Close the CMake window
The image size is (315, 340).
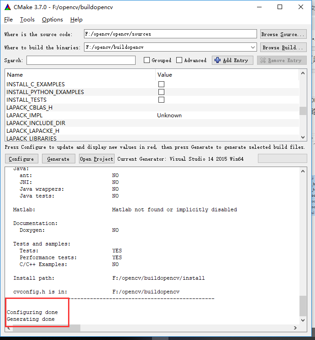coord(301,7)
